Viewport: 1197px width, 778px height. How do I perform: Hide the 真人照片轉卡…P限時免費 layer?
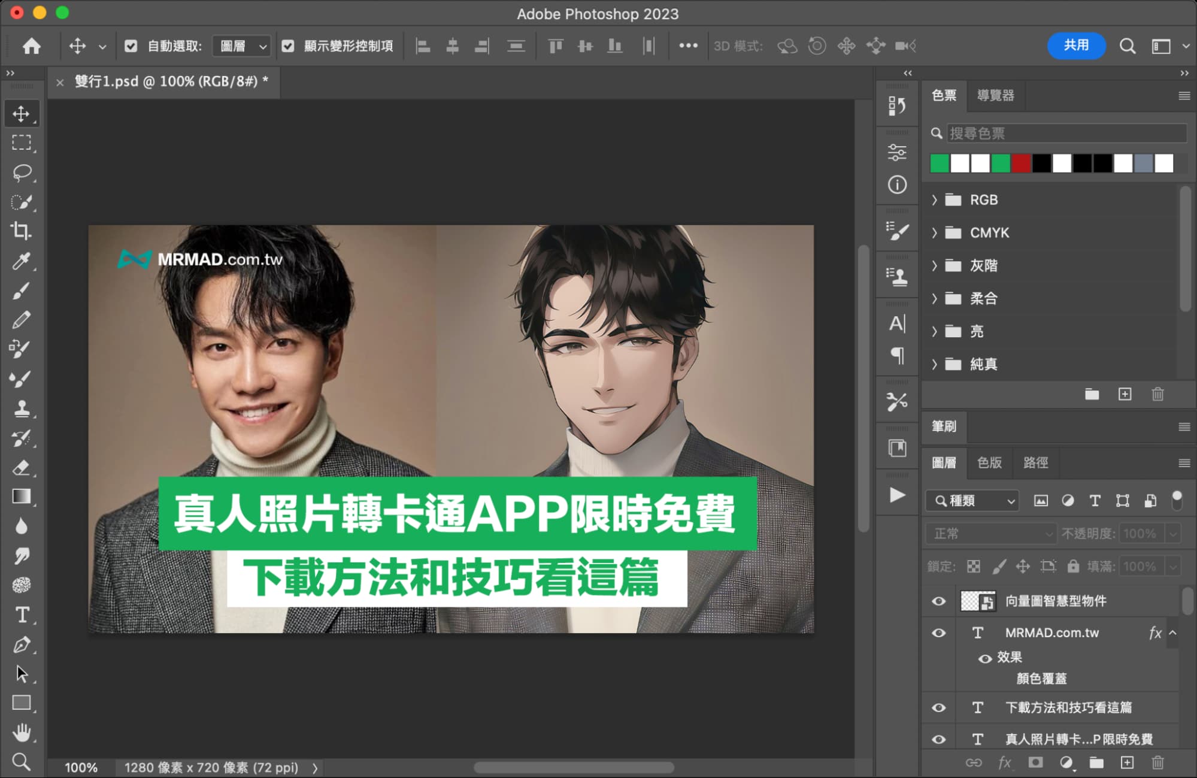(x=939, y=739)
